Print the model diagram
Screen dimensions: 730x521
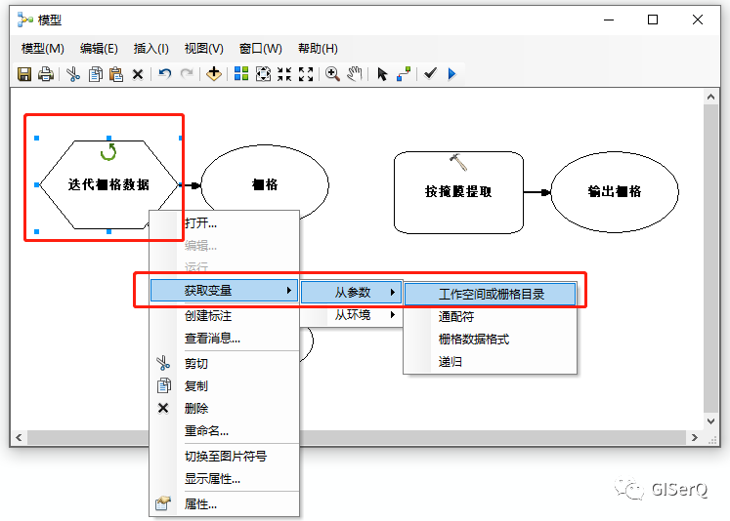46,74
